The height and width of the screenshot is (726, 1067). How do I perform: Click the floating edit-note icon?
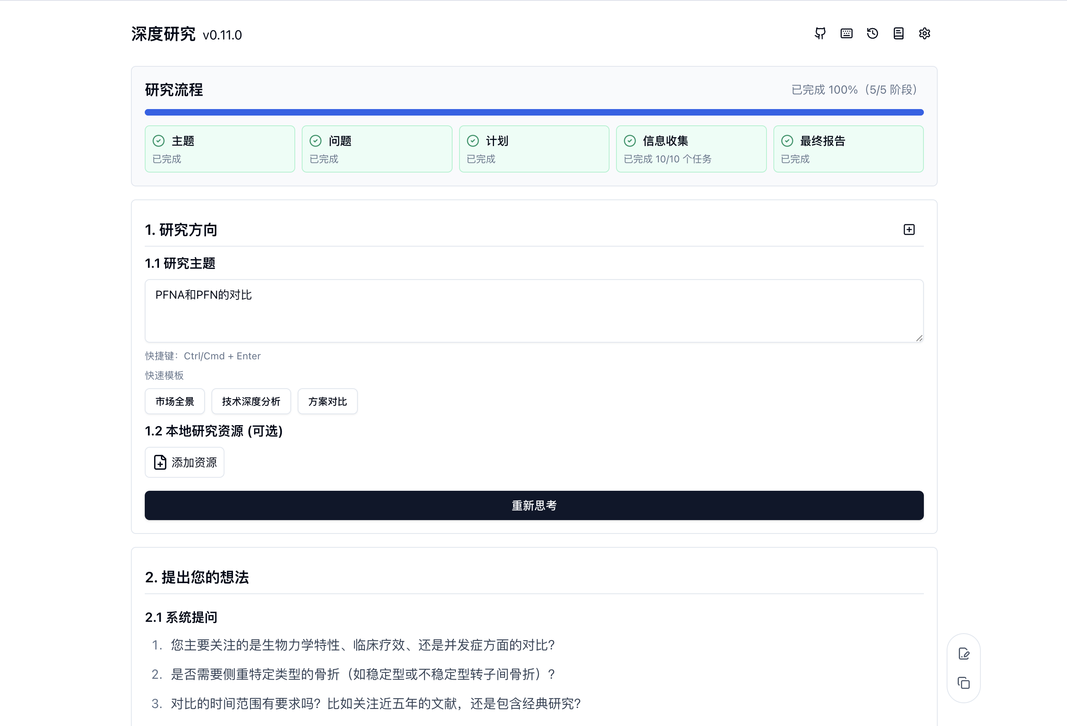(964, 654)
